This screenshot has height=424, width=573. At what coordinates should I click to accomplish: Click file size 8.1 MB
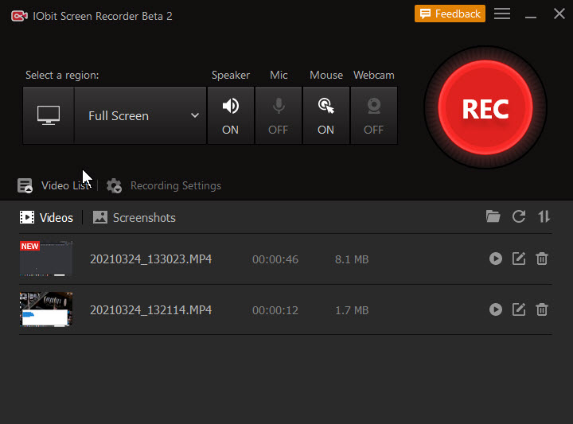coord(352,259)
